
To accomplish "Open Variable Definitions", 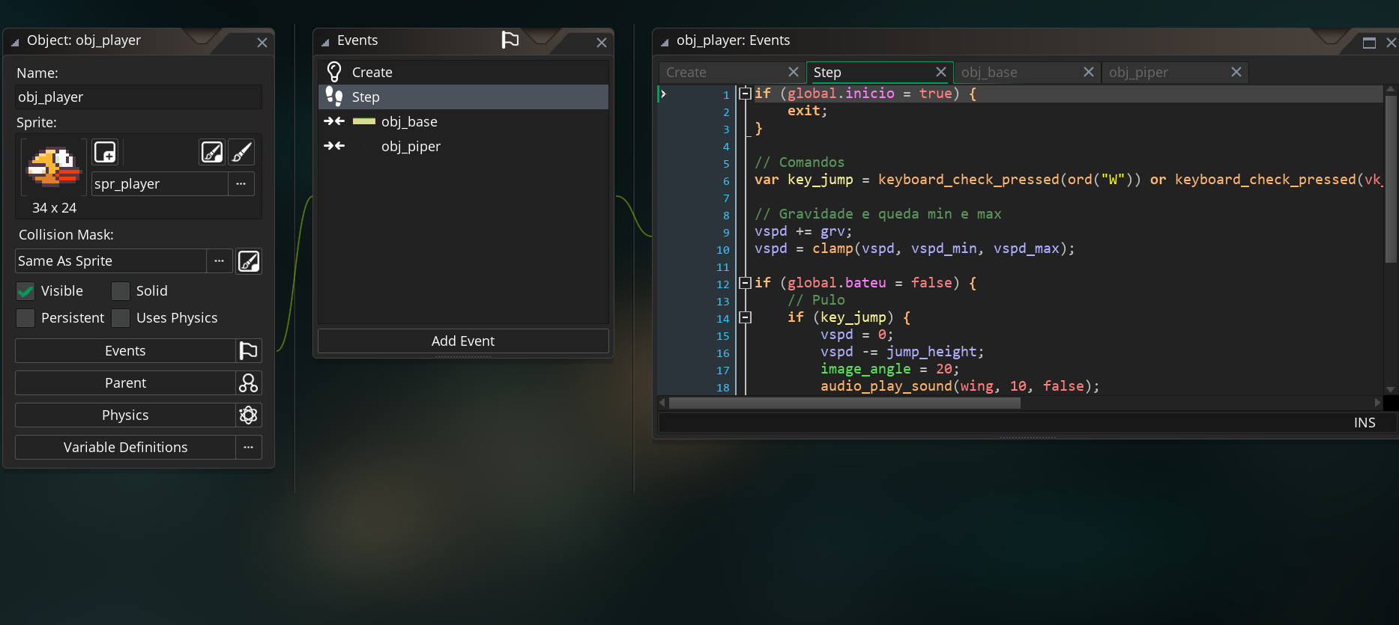I will [x=125, y=448].
